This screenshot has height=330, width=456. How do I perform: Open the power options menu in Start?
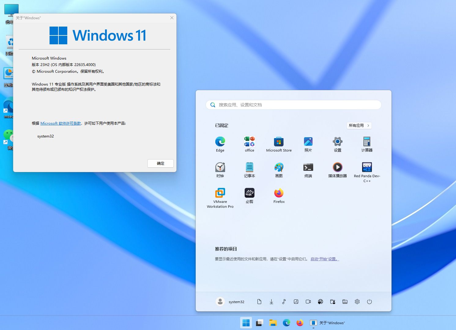click(369, 302)
